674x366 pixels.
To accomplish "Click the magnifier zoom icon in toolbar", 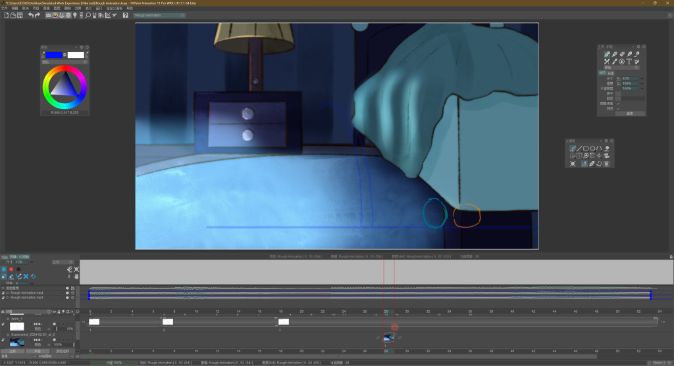I will (x=88, y=15).
